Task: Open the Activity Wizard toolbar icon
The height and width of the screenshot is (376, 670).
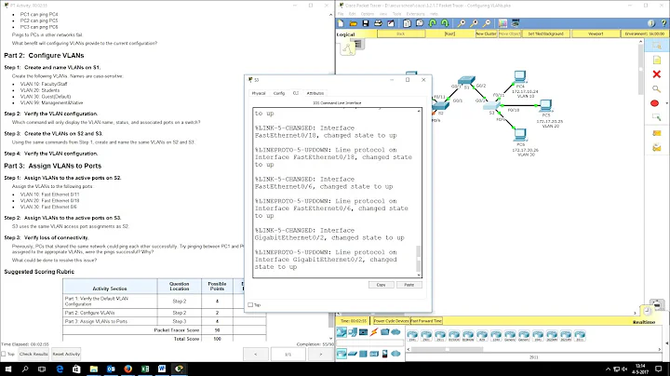Action: click(x=391, y=23)
